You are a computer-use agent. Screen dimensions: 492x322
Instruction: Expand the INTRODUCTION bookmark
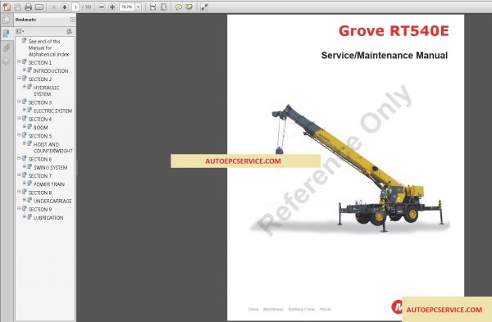[x=25, y=70]
